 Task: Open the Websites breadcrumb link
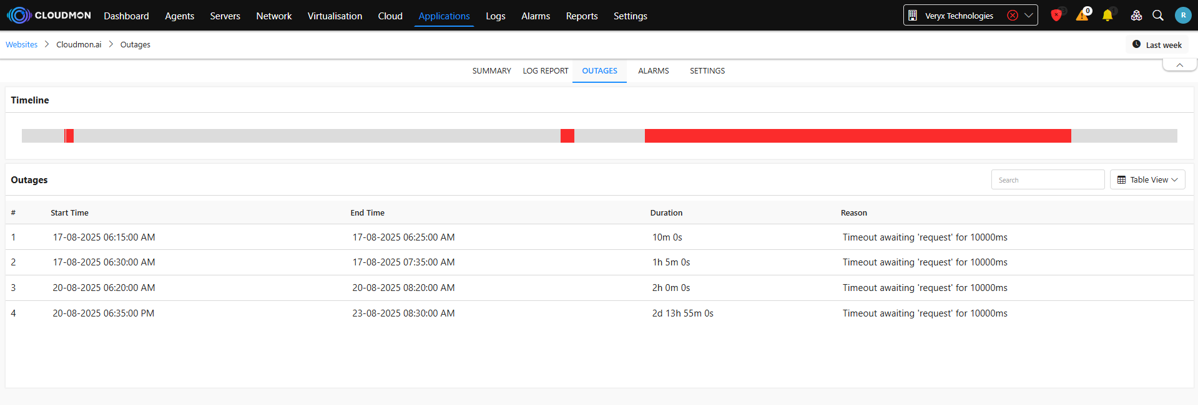point(22,45)
